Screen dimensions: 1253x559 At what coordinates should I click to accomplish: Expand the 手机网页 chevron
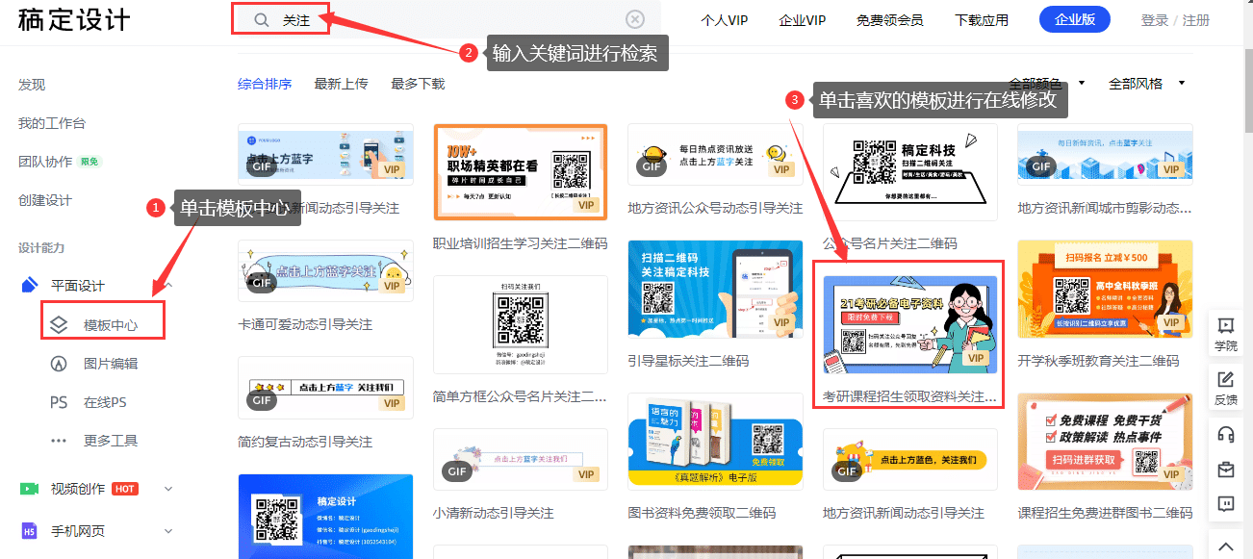[168, 531]
